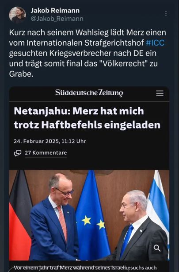
Task: Click the magnifier zoom icon on photo
Action: (157, 248)
